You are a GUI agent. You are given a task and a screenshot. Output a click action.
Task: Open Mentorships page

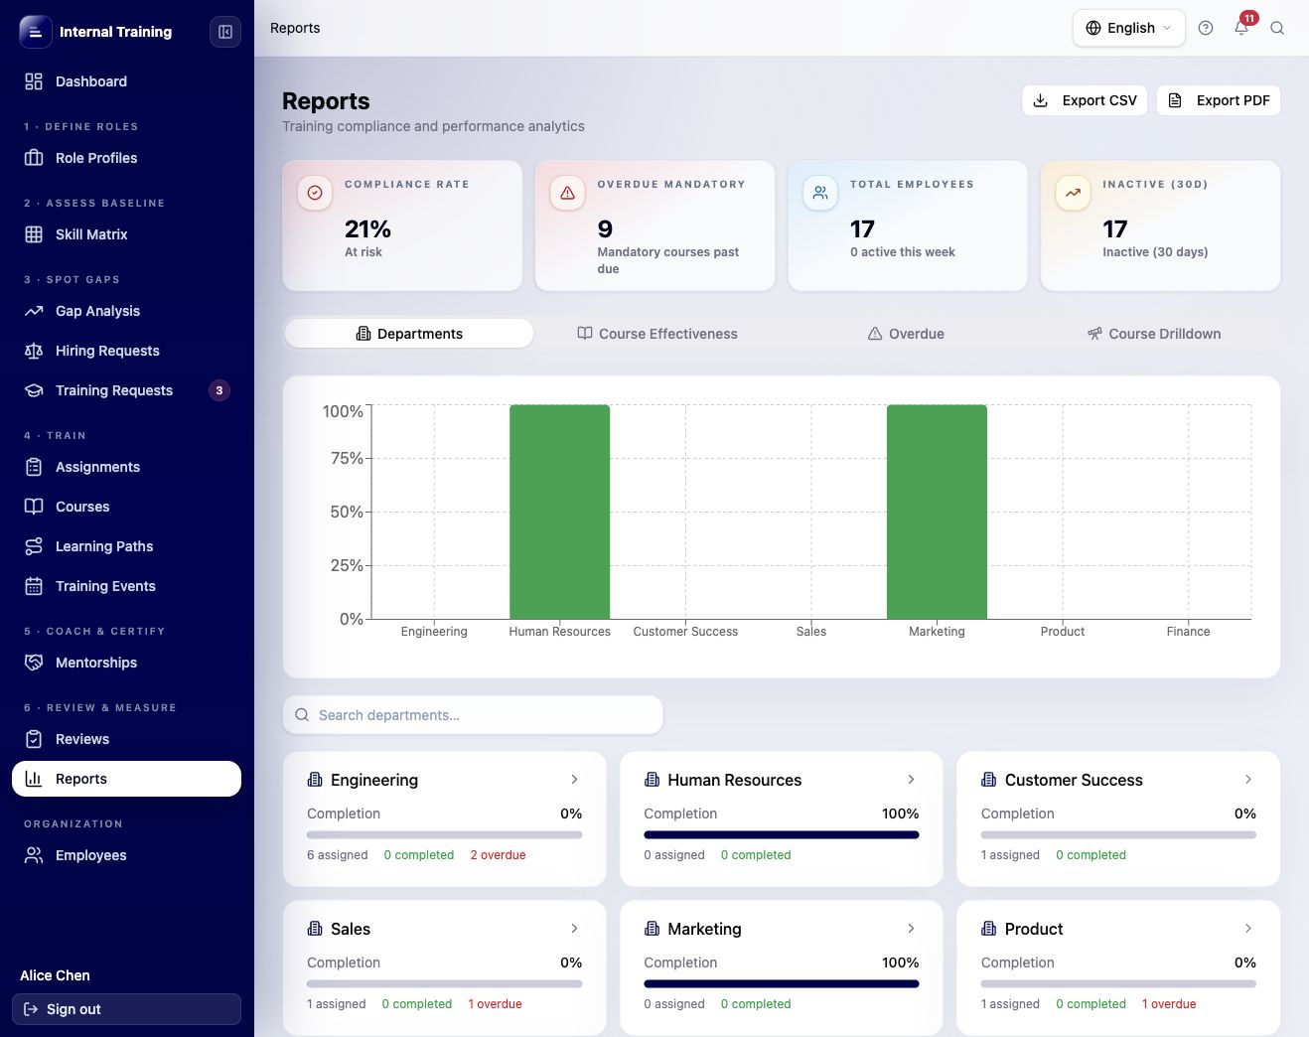point(126,663)
